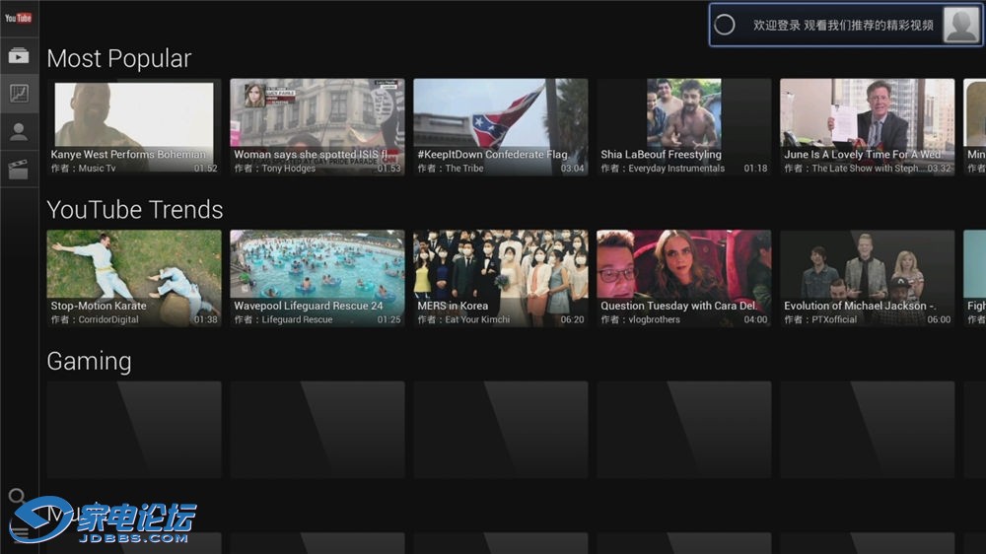
Task: Play Wavepool Lifeguard Rescue 24 video
Action: pyautogui.click(x=317, y=278)
